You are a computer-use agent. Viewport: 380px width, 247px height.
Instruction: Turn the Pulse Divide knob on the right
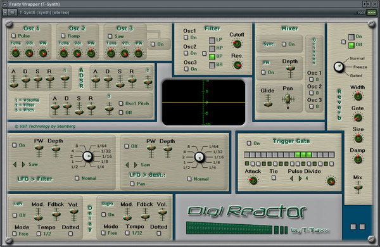331,181
